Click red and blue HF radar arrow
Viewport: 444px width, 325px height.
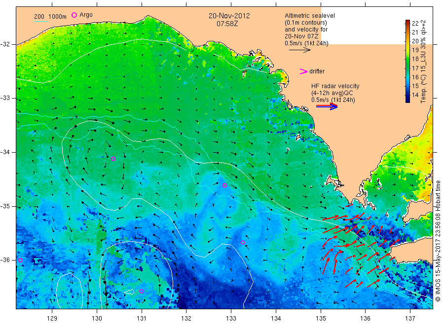[327, 106]
